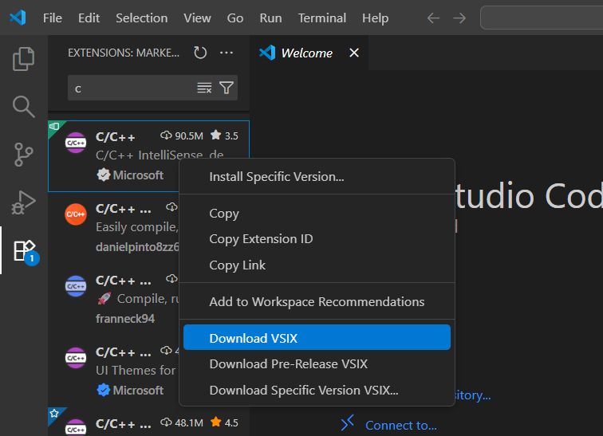
Task: Open Run and Debug view
Action: pyautogui.click(x=24, y=202)
